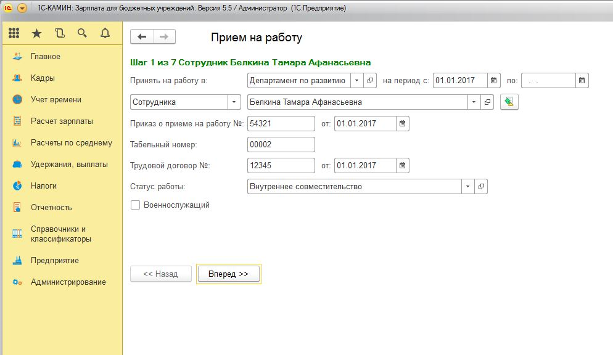Open the history icon in top panel
613x355 pixels.
(x=59, y=33)
